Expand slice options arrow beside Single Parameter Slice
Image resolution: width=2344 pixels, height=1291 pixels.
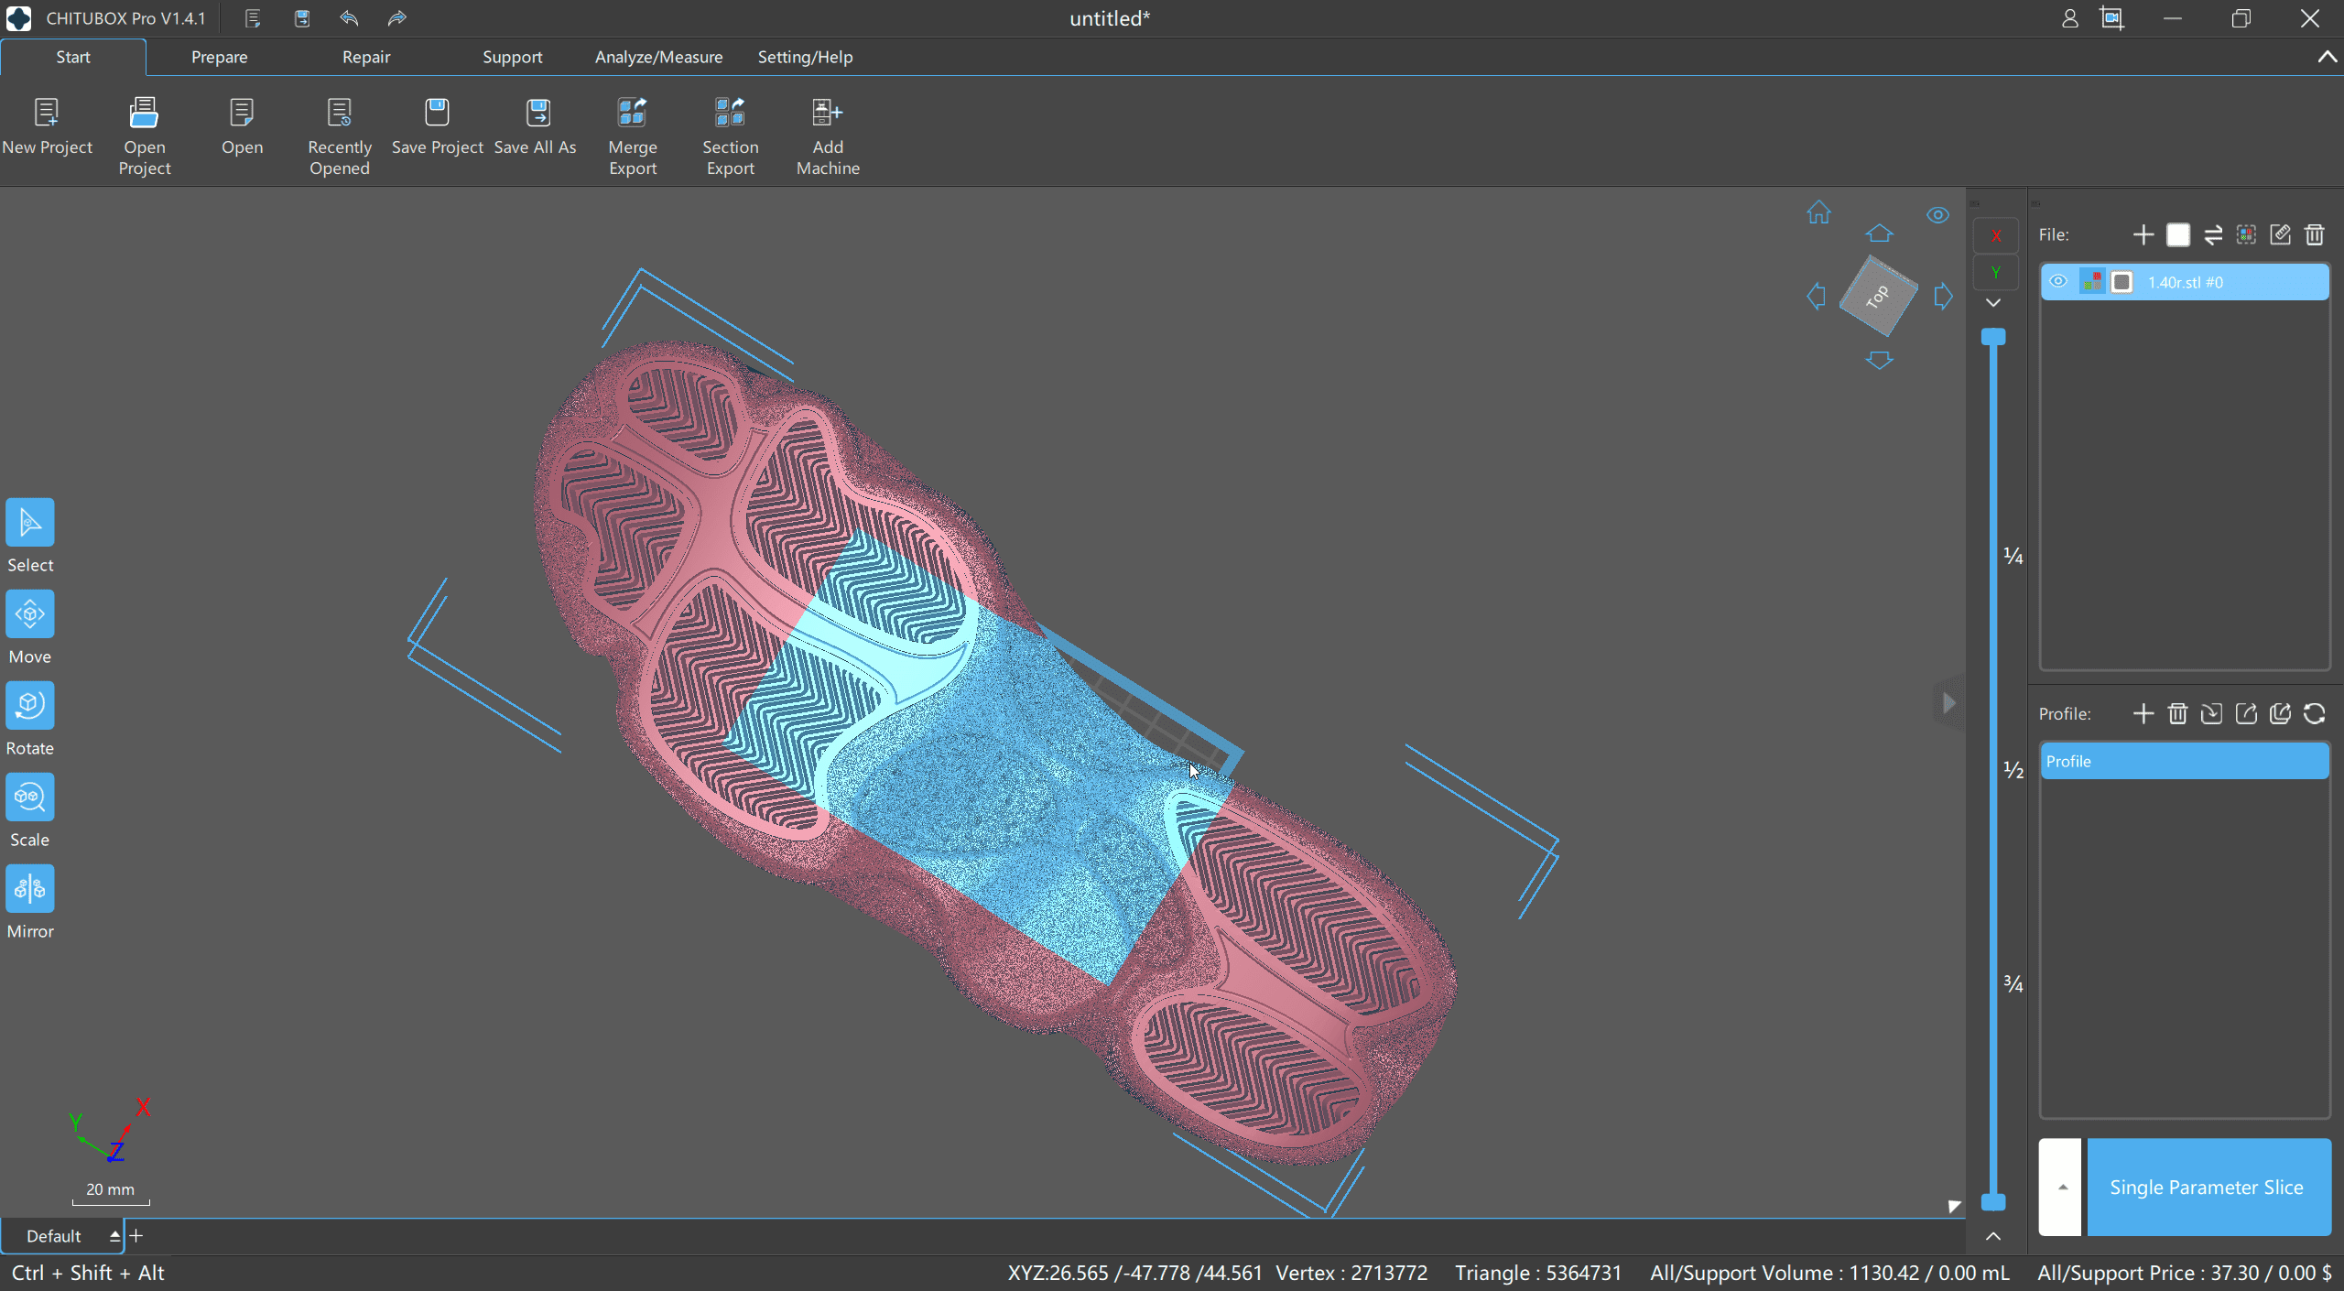(x=2062, y=1187)
